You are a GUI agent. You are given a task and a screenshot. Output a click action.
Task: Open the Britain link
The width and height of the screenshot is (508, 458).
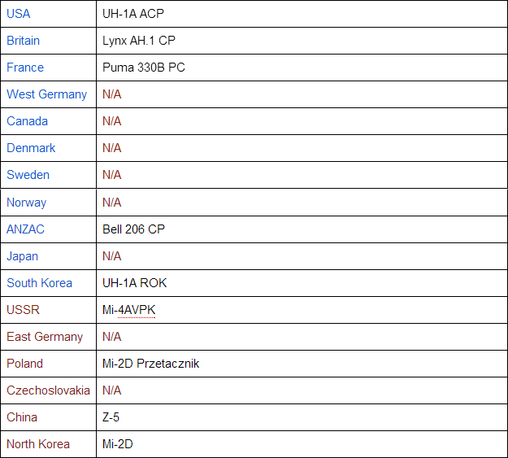coord(24,41)
